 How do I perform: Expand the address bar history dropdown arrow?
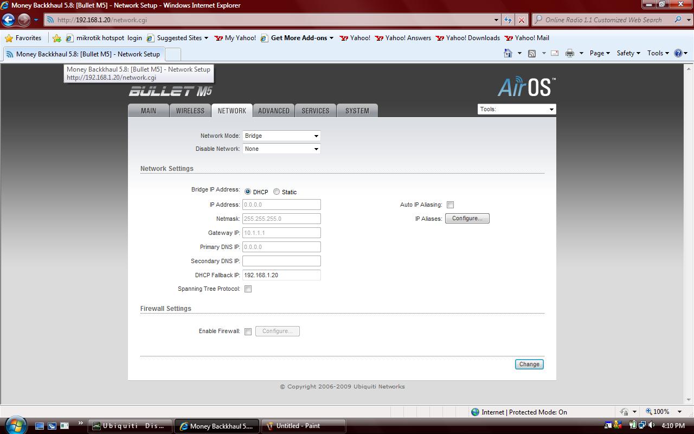(x=496, y=20)
